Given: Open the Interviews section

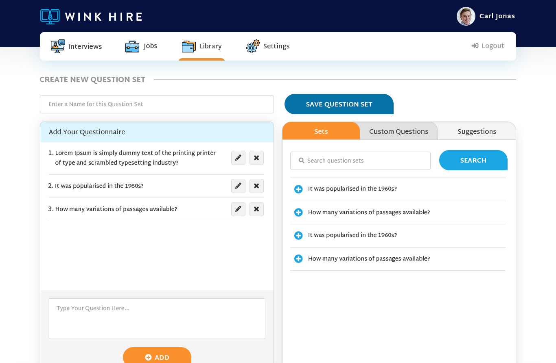Looking at the screenshot, I should [x=77, y=46].
